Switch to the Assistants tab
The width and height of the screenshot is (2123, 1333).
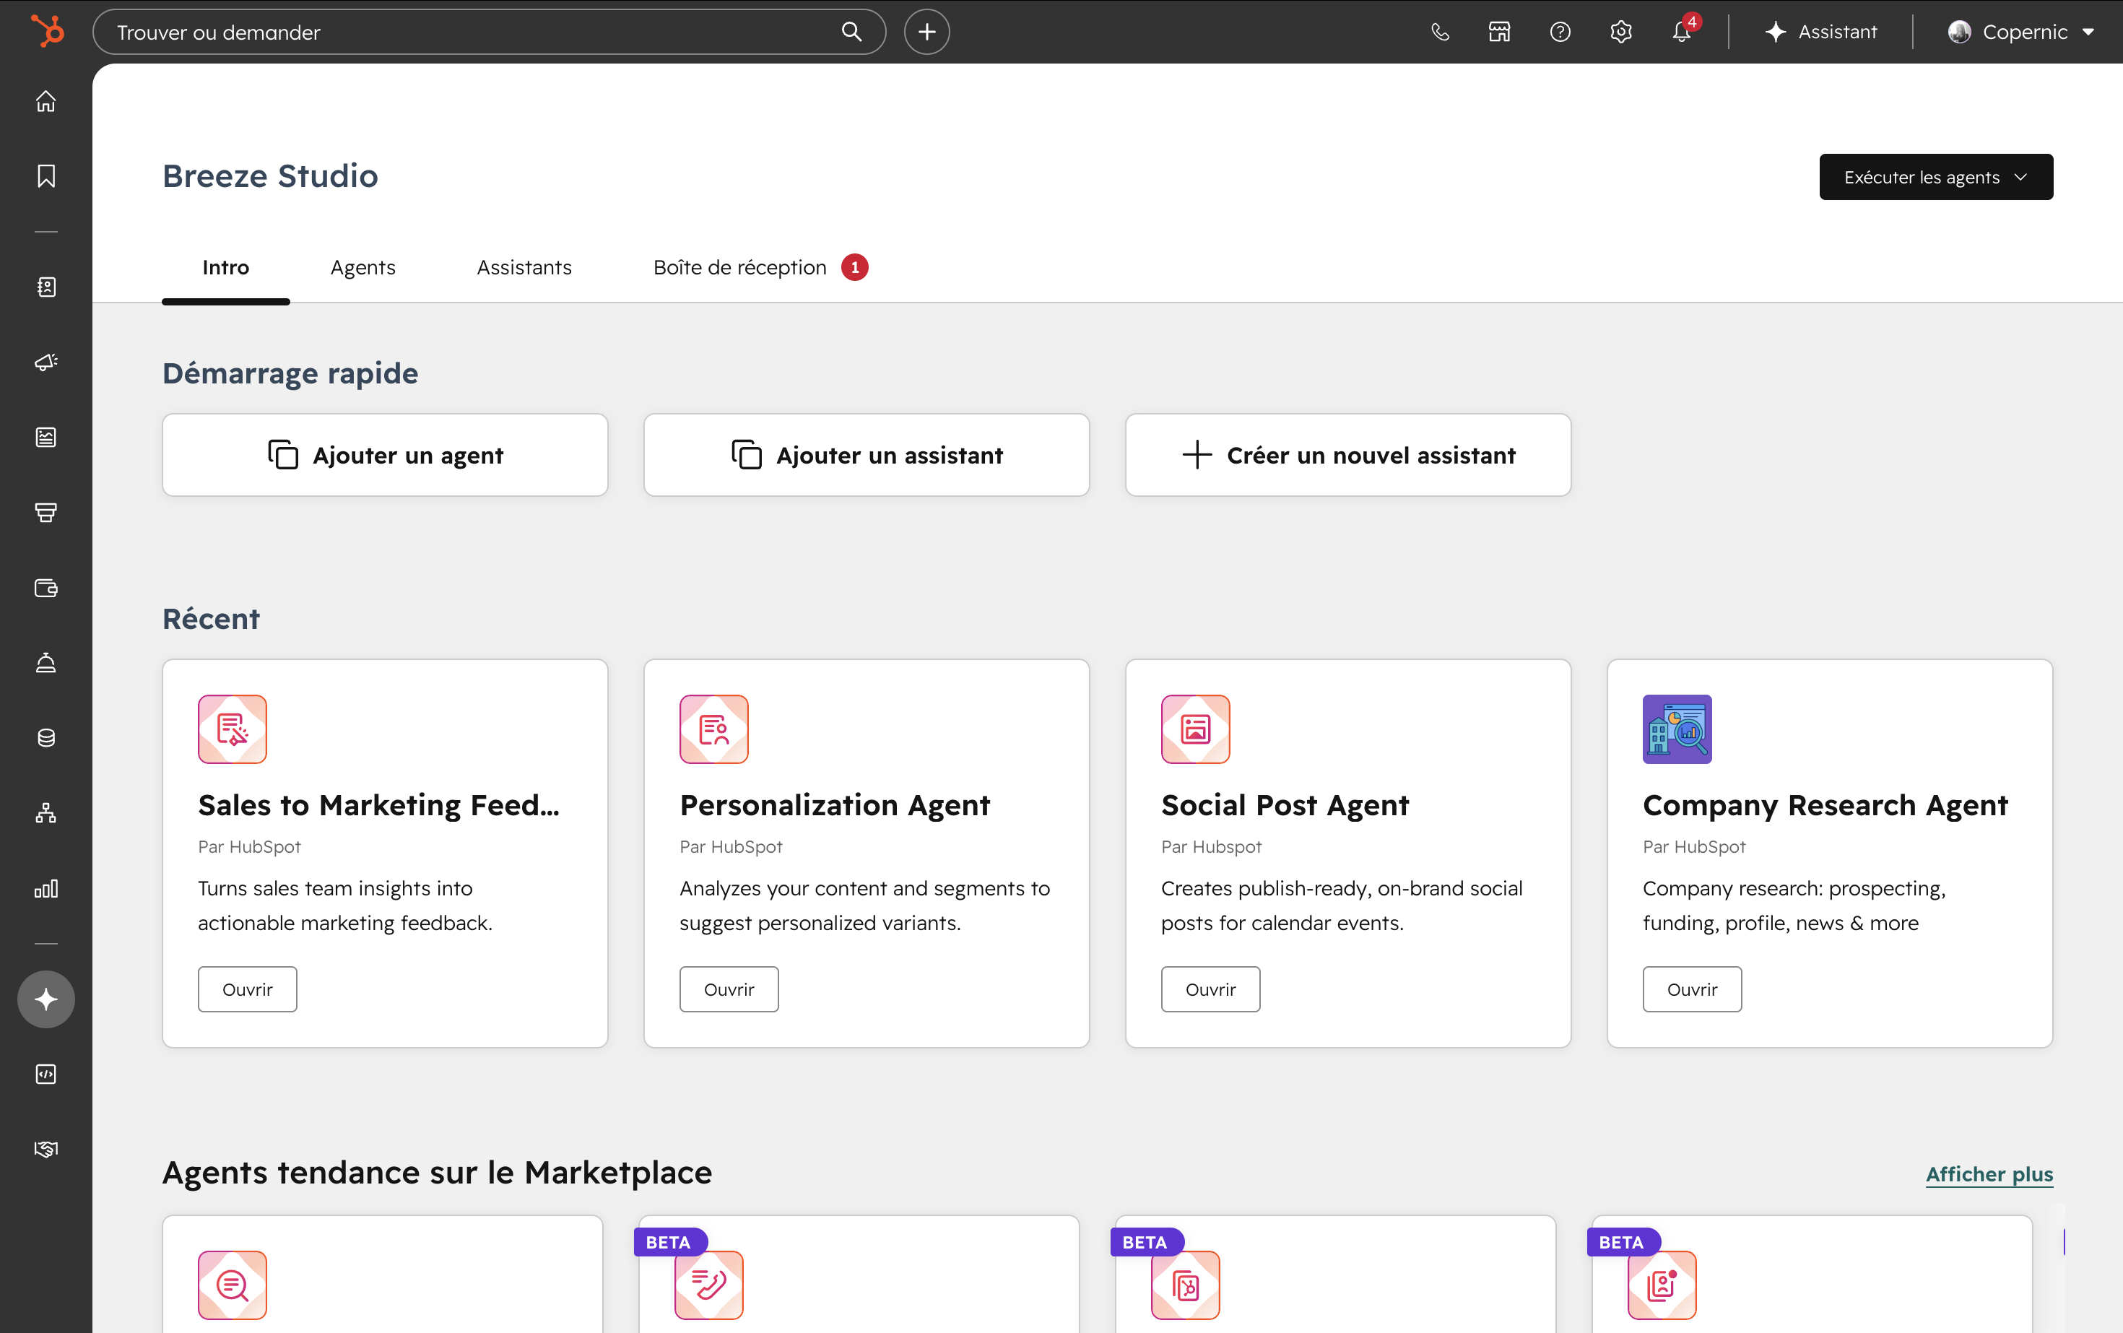(524, 267)
